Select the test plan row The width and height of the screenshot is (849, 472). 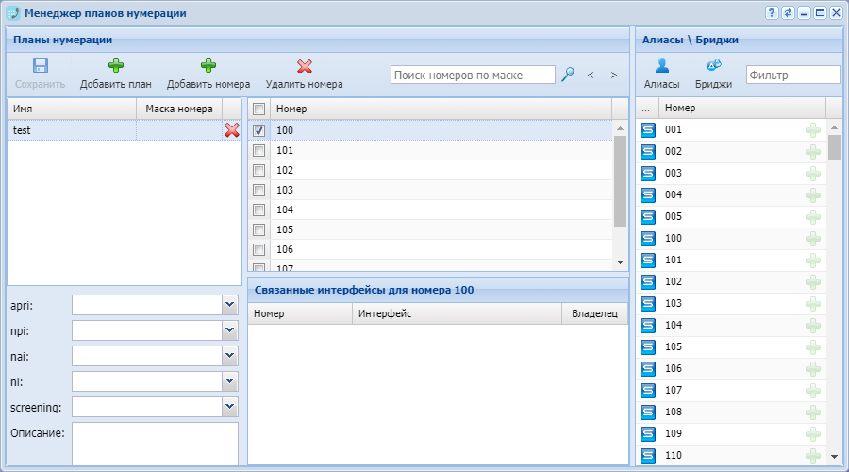(124, 130)
